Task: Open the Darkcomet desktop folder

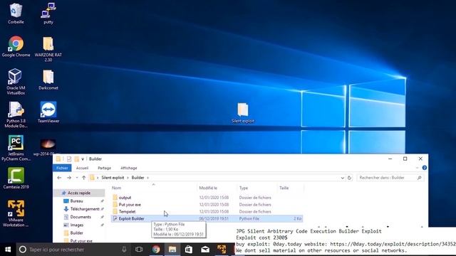Action: click(x=48, y=80)
